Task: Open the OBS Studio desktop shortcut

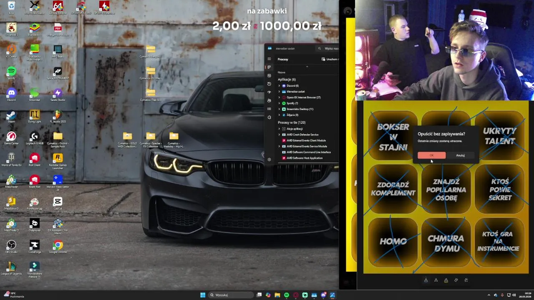Action: point(11,246)
